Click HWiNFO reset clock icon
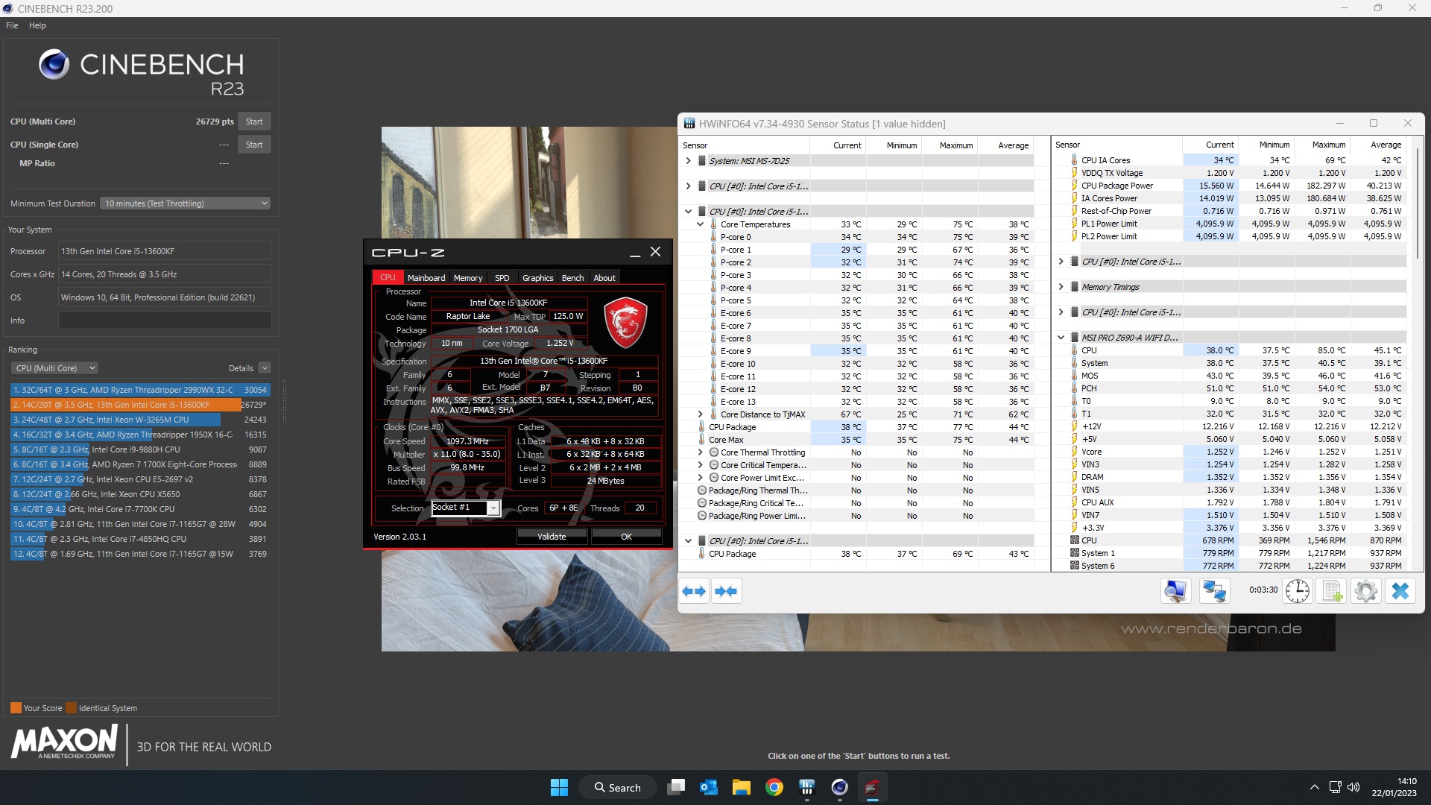The height and width of the screenshot is (805, 1431). [1297, 591]
